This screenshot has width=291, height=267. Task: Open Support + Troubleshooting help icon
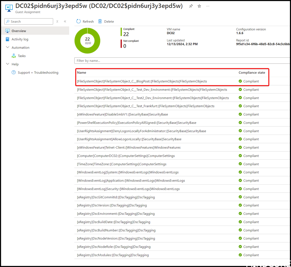14,72
